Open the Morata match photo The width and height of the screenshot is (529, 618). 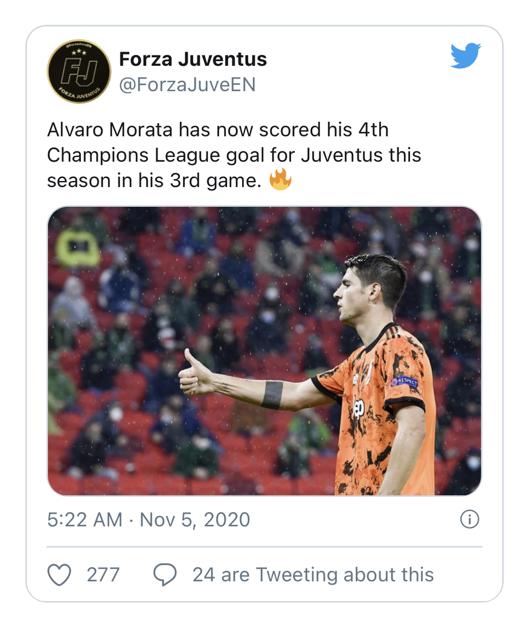[264, 351]
